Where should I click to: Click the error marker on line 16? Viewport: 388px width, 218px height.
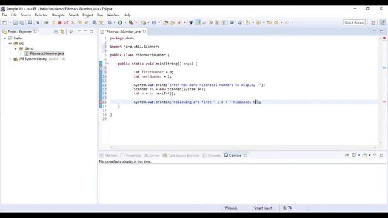pyautogui.click(x=101, y=102)
